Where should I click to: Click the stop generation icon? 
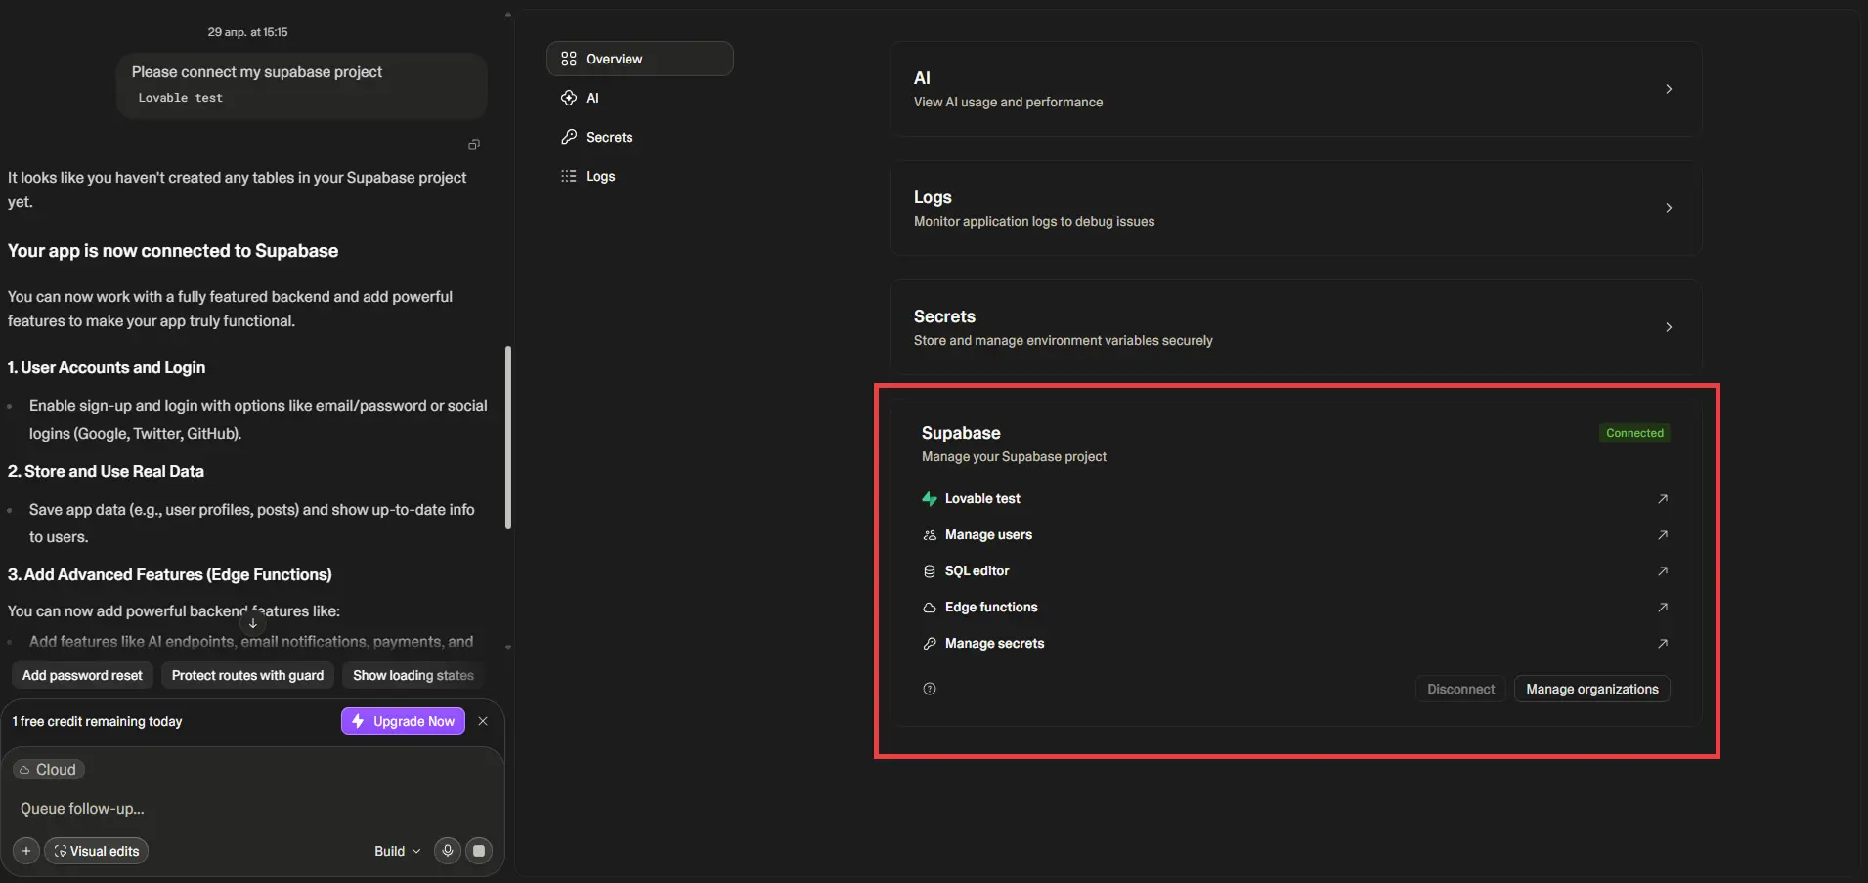click(x=479, y=850)
